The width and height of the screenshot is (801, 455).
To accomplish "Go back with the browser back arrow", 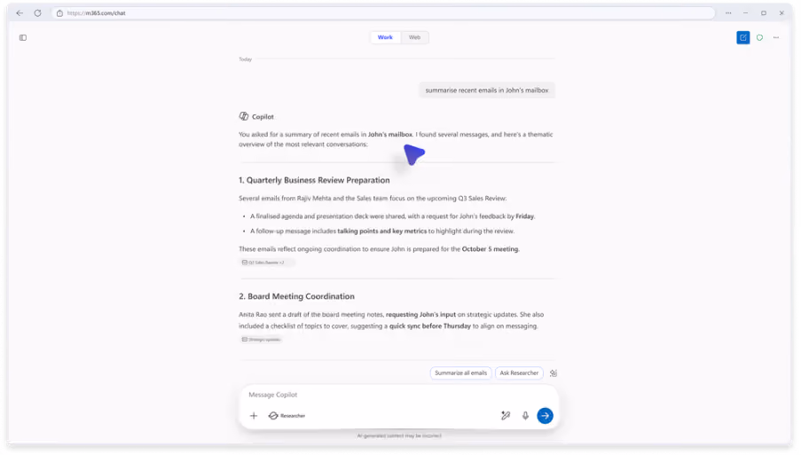I will [x=20, y=13].
